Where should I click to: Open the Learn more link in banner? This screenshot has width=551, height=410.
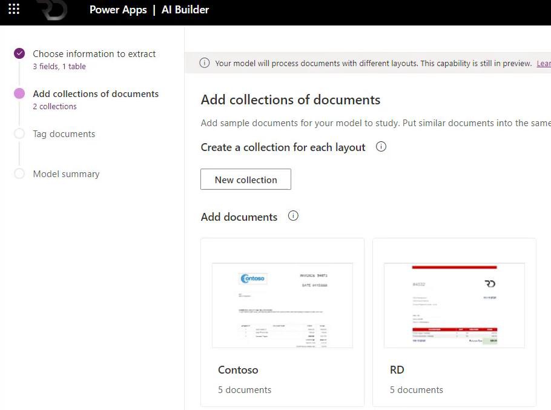(544, 63)
